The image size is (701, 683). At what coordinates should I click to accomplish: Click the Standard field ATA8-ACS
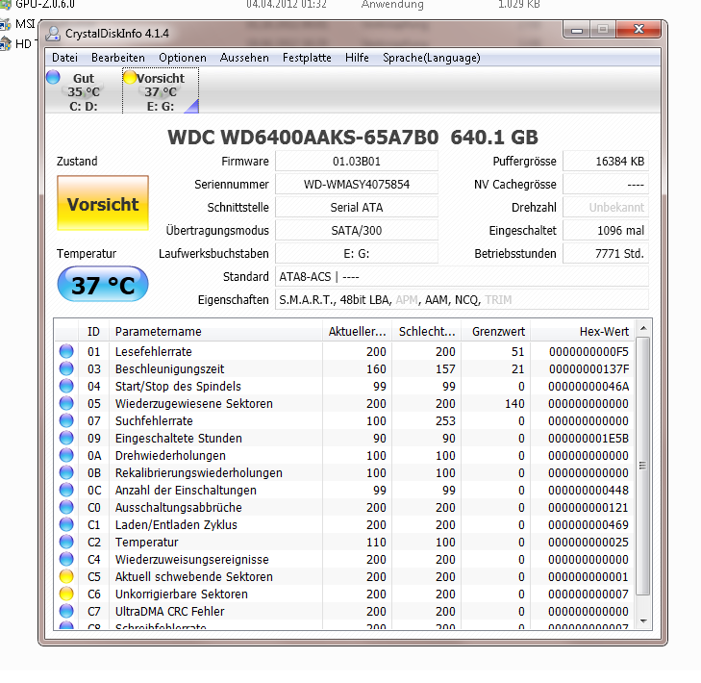click(462, 277)
